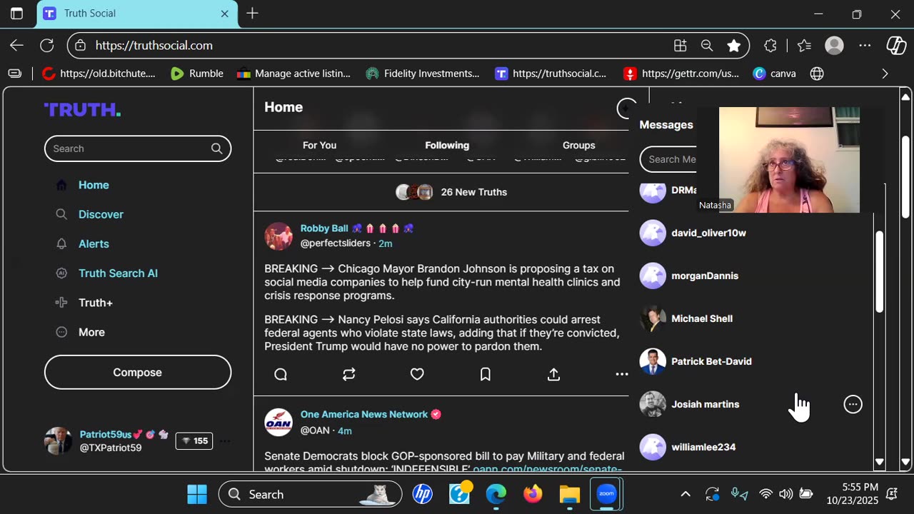This screenshot has height=514, width=914.
Task: Switch to the For You tab
Action: [319, 145]
